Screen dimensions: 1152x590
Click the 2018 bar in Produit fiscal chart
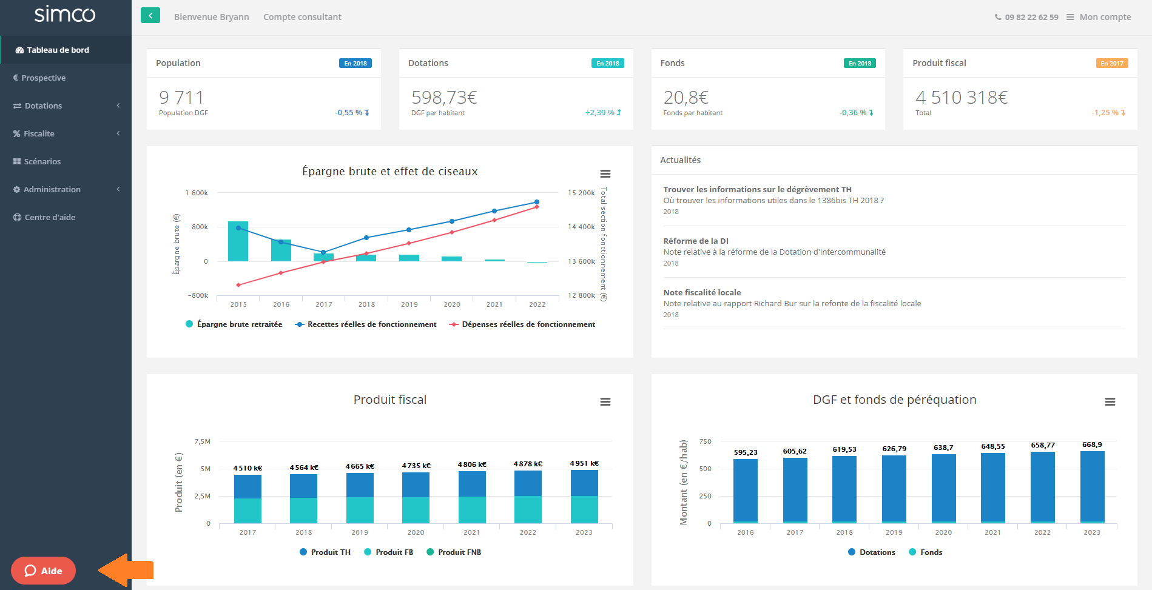(x=303, y=498)
